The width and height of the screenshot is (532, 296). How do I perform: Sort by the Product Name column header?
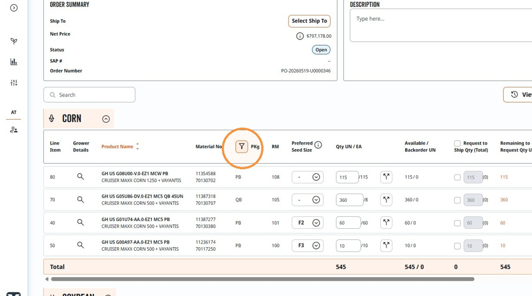click(118, 146)
